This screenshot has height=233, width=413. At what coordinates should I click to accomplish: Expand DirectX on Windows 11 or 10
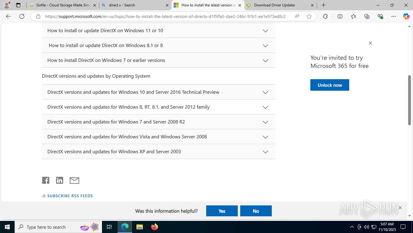159,31
